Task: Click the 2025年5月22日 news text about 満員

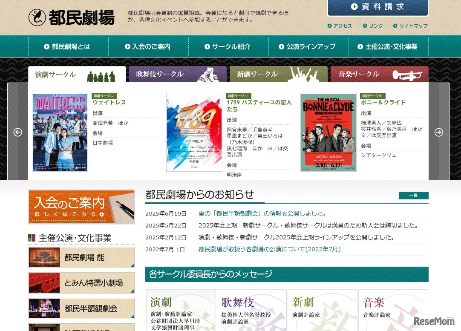Action: tap(308, 225)
